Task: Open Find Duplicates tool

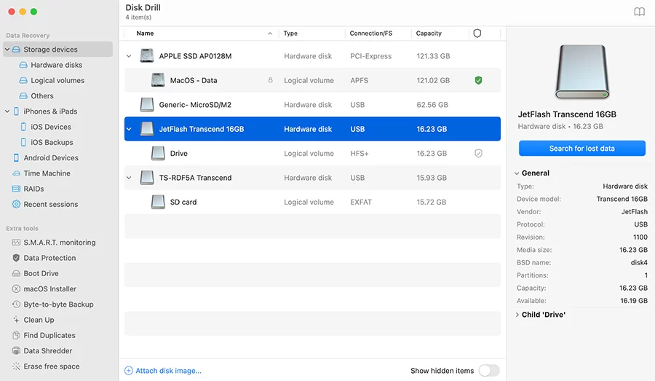Action: click(44, 335)
